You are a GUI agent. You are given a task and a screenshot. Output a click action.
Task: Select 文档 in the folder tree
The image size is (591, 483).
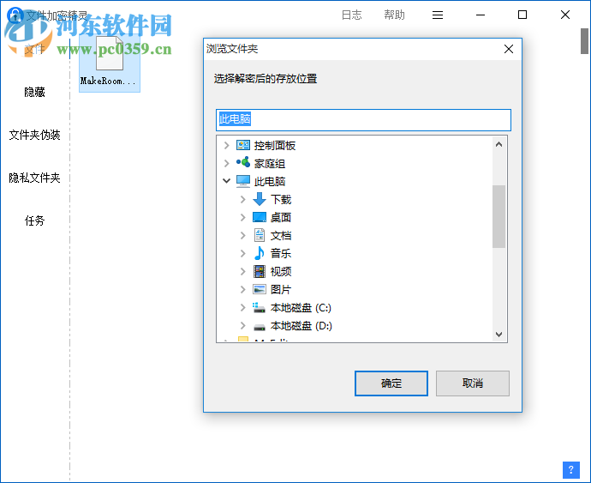point(281,235)
